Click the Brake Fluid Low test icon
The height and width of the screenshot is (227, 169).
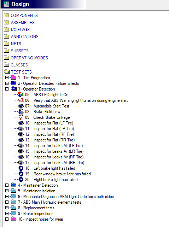(x=21, y=112)
